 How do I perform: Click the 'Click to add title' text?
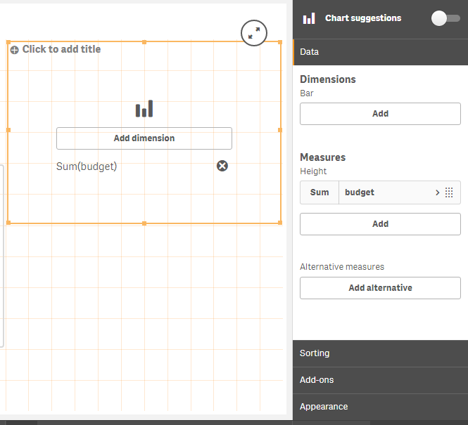(x=61, y=49)
